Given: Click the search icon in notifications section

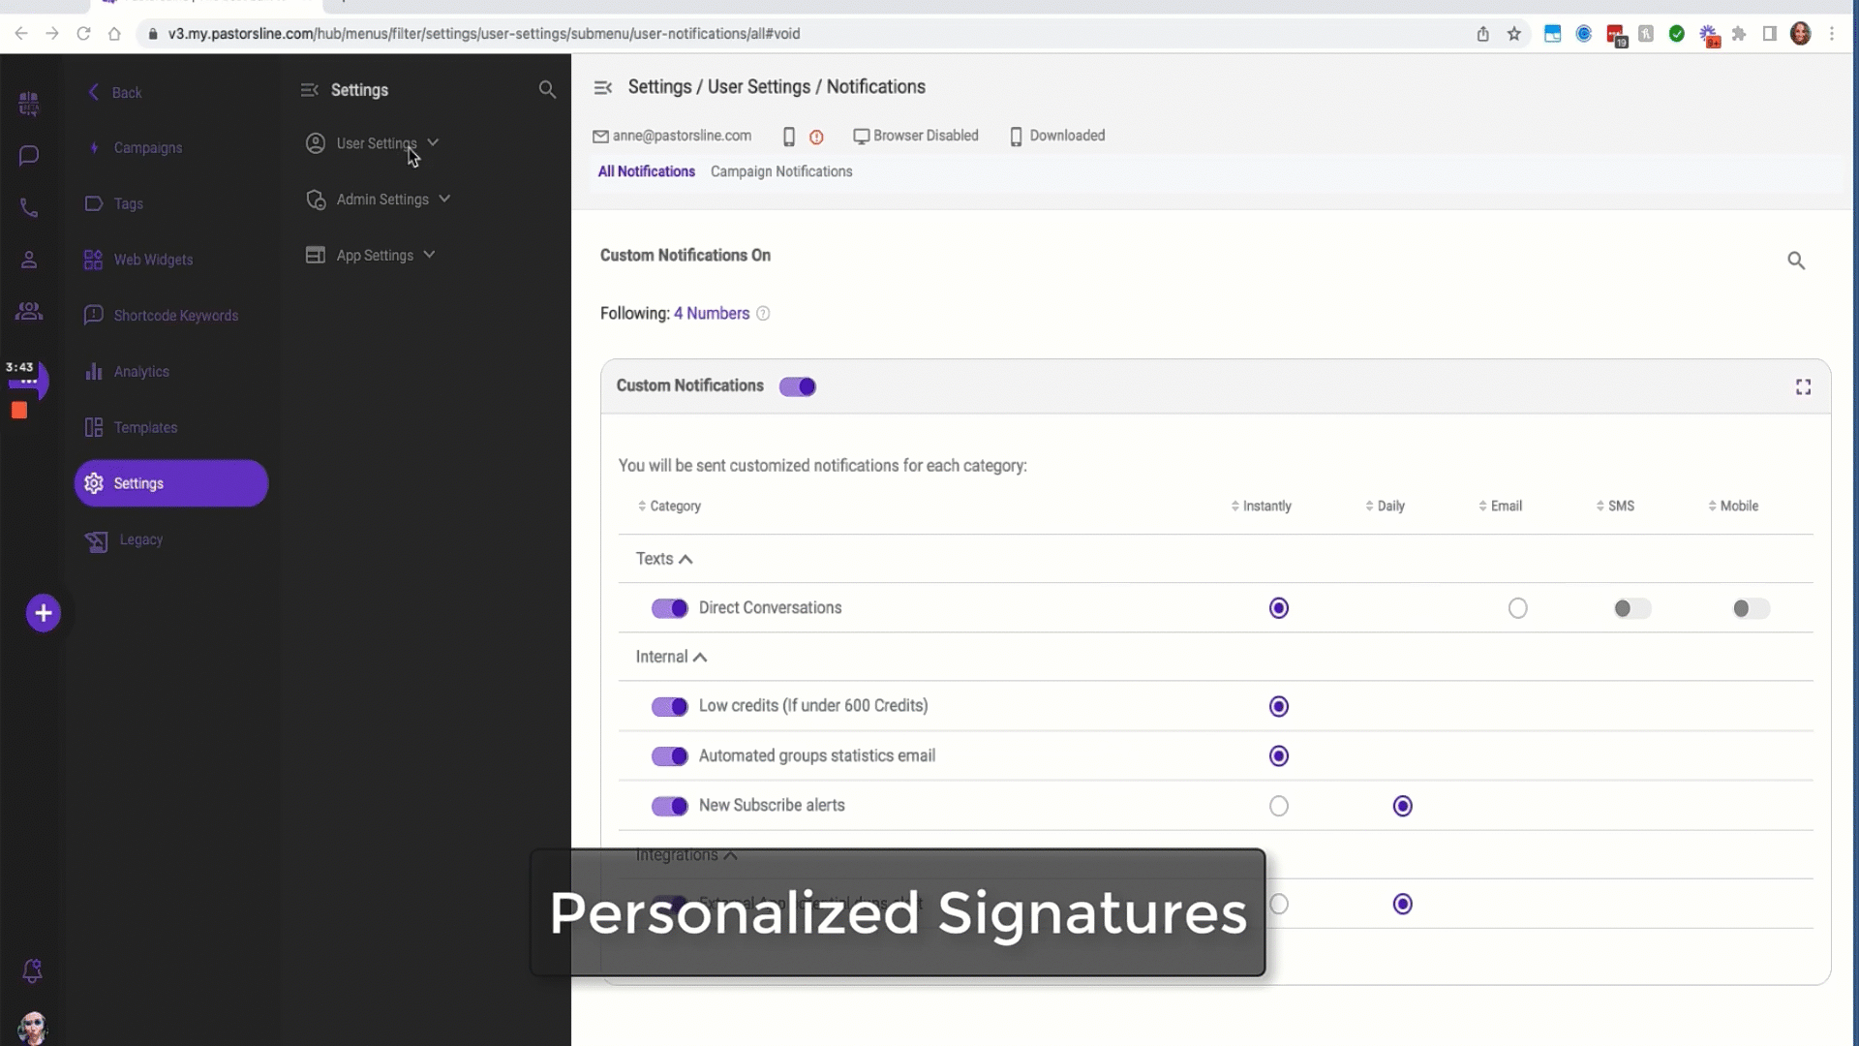Looking at the screenshot, I should click(1796, 261).
